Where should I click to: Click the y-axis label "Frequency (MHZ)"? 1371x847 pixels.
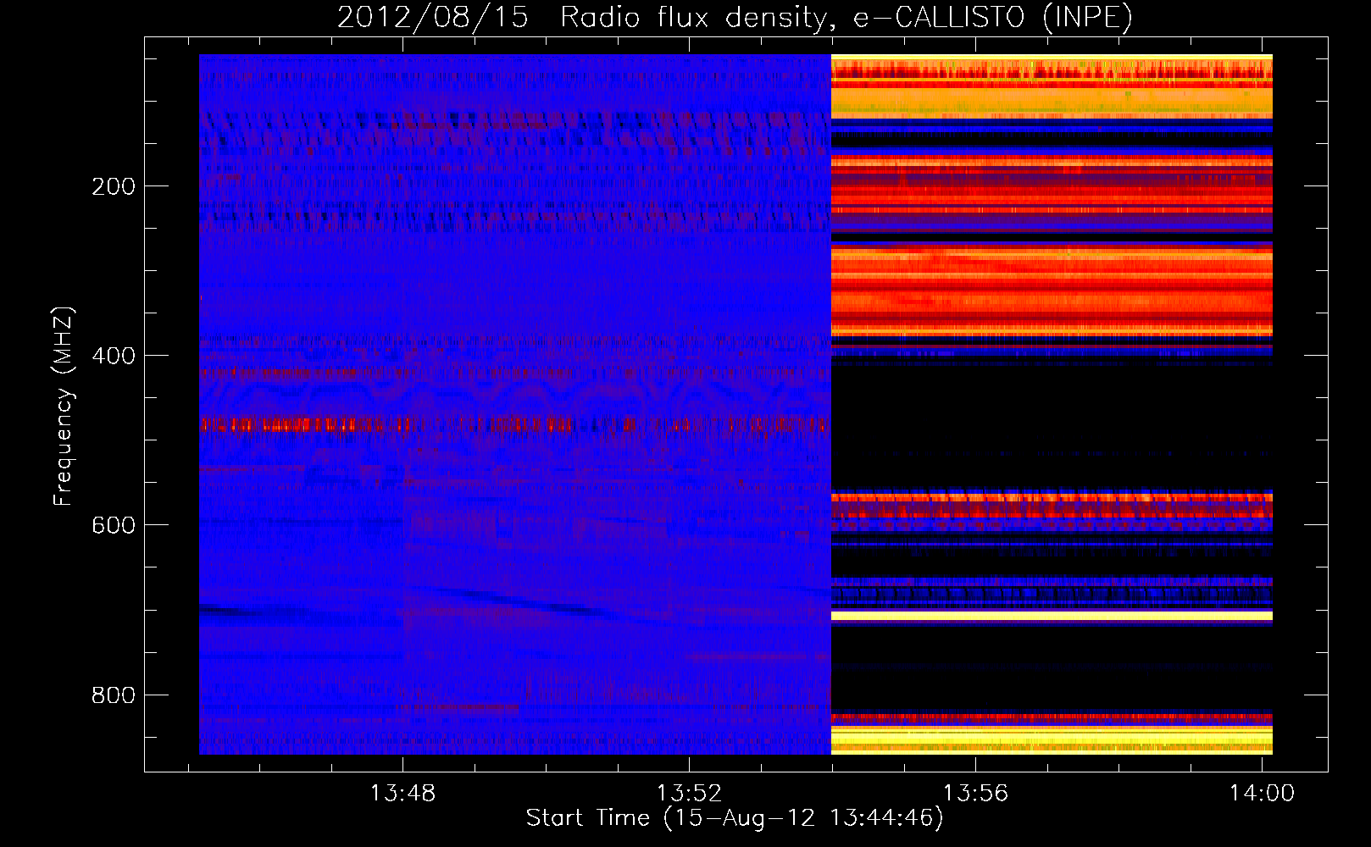tap(64, 407)
